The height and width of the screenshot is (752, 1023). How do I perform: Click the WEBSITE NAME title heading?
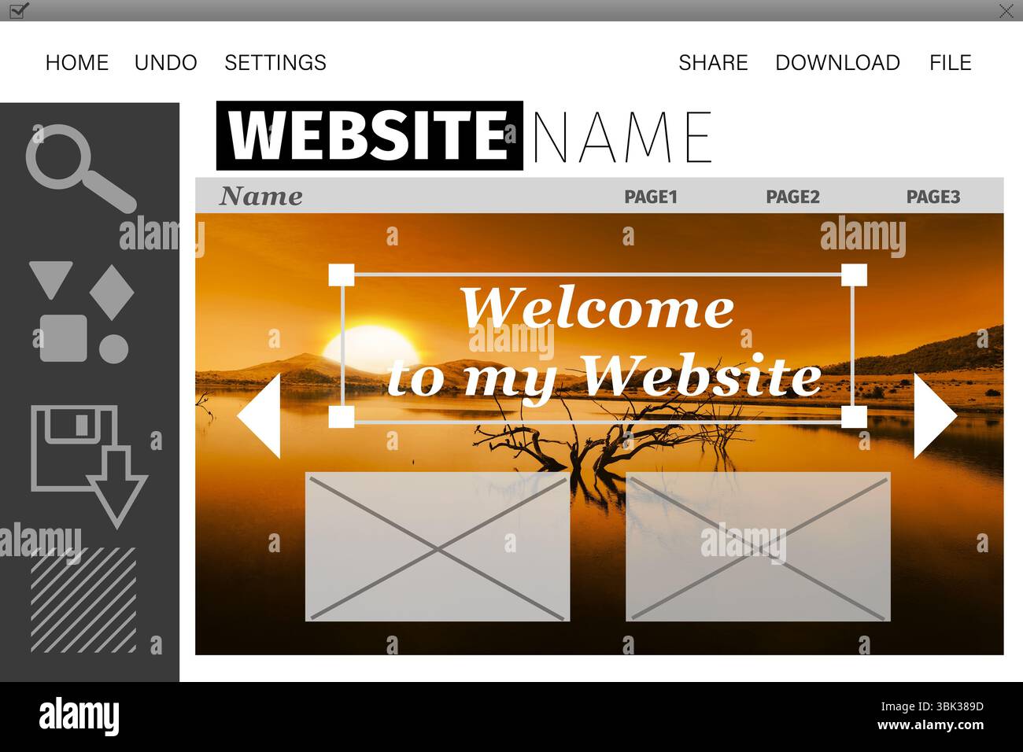[x=464, y=135]
